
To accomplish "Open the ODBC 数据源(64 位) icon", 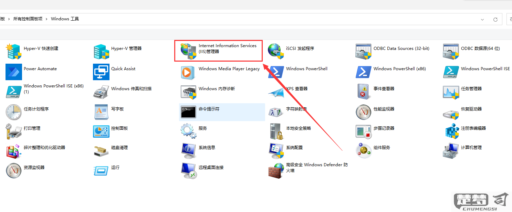I will tap(451, 52).
